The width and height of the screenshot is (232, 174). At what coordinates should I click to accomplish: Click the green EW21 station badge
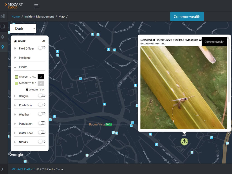coord(109,124)
